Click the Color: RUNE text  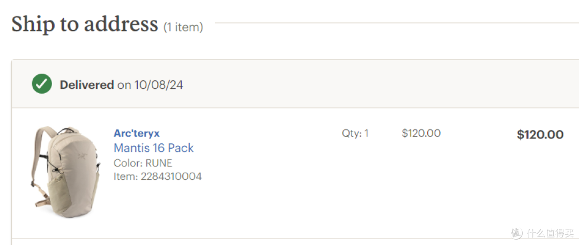(143, 163)
